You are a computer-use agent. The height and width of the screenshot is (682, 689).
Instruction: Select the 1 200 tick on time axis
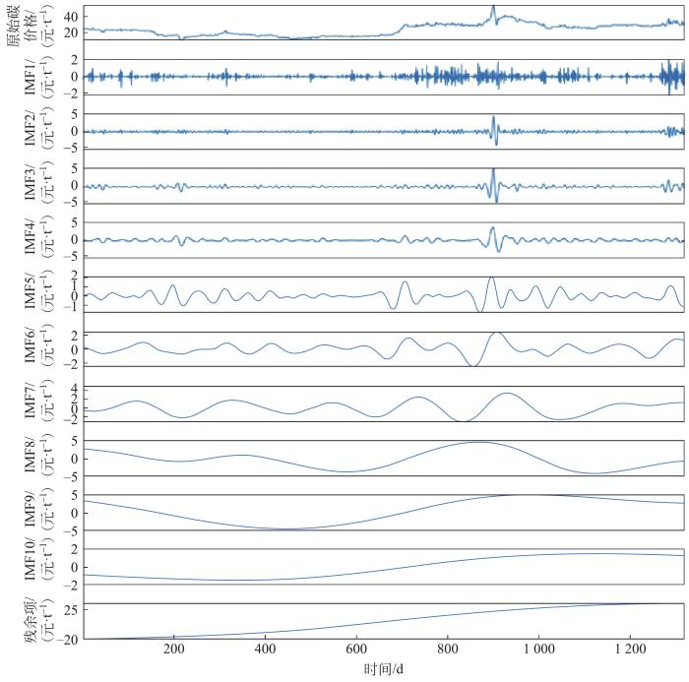pyautogui.click(x=629, y=651)
